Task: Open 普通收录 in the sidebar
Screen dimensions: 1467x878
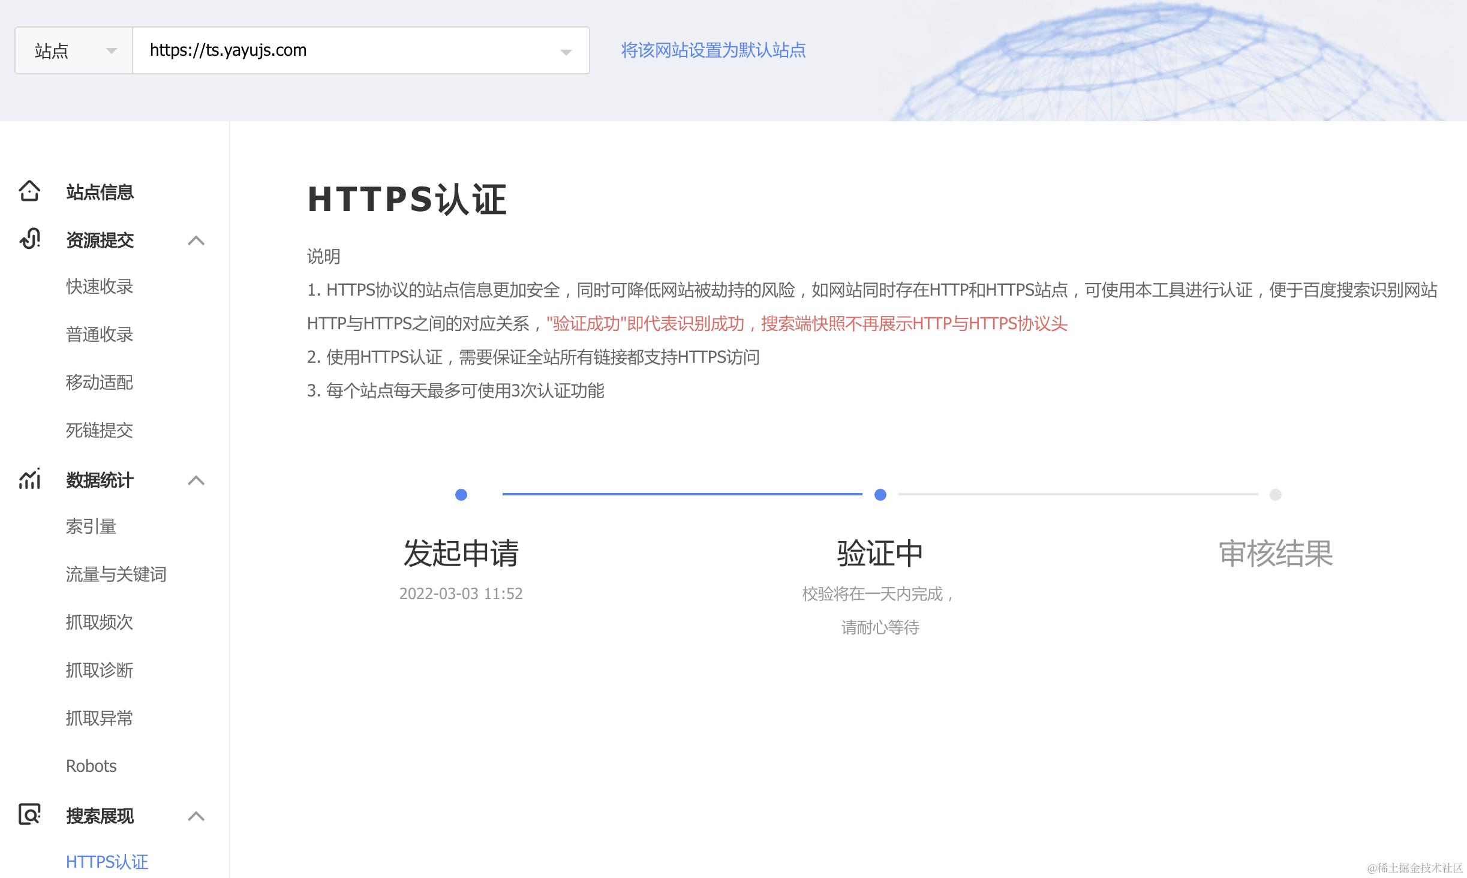Action: click(100, 335)
